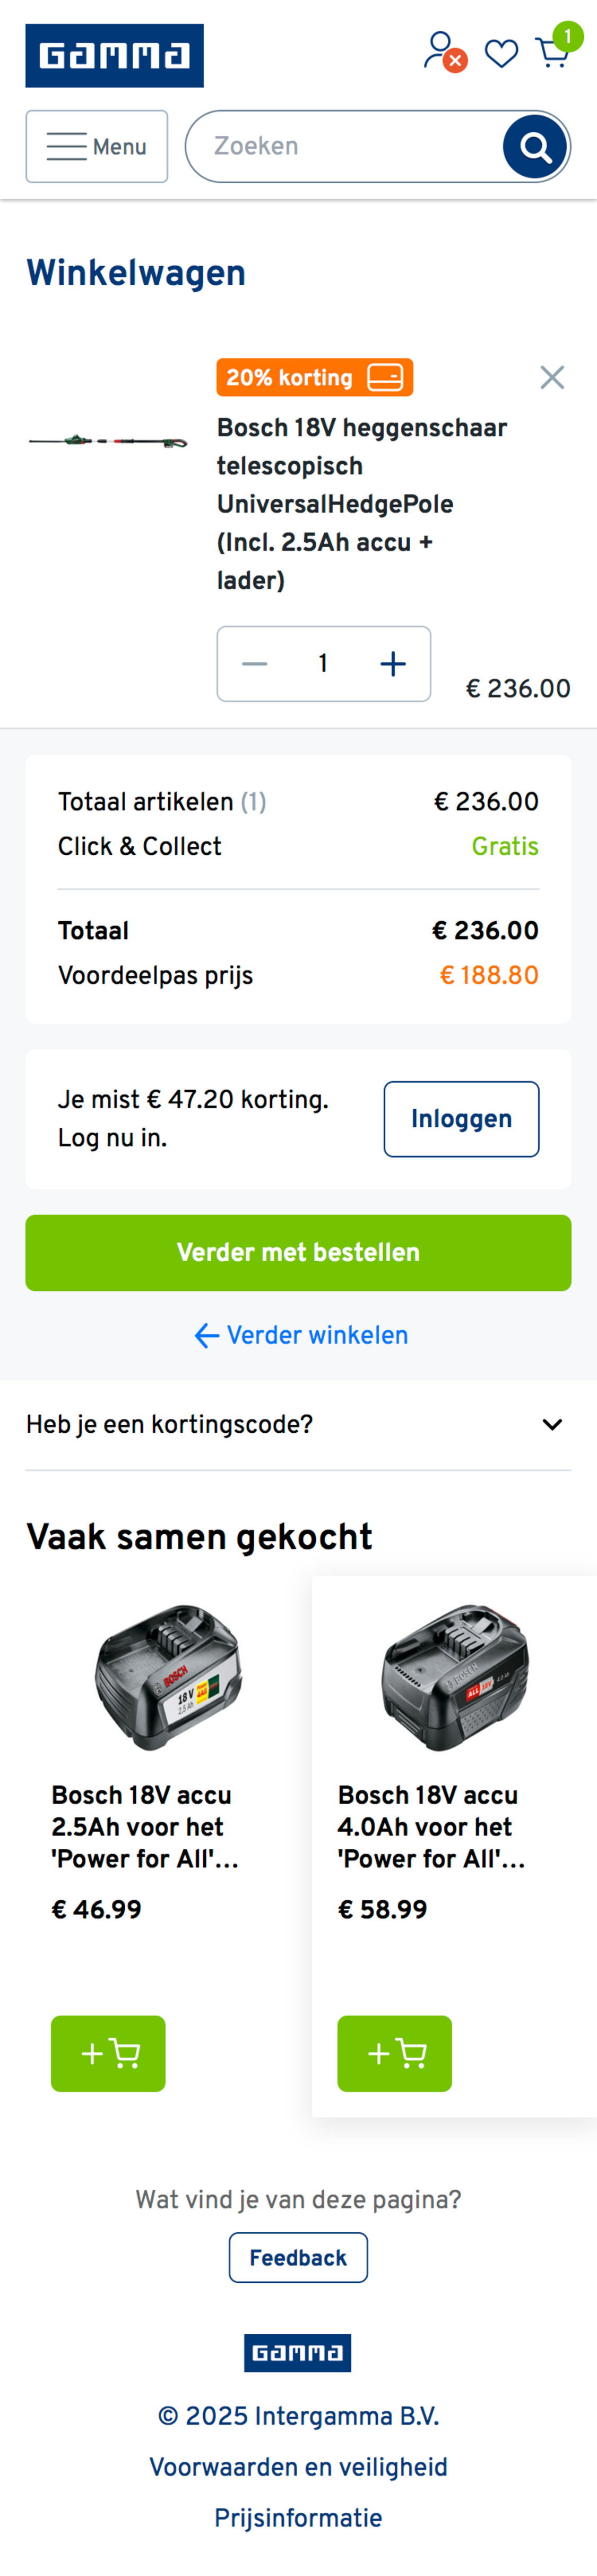This screenshot has height=2576, width=597.
Task: Click the search magnifier button
Action: (x=535, y=147)
